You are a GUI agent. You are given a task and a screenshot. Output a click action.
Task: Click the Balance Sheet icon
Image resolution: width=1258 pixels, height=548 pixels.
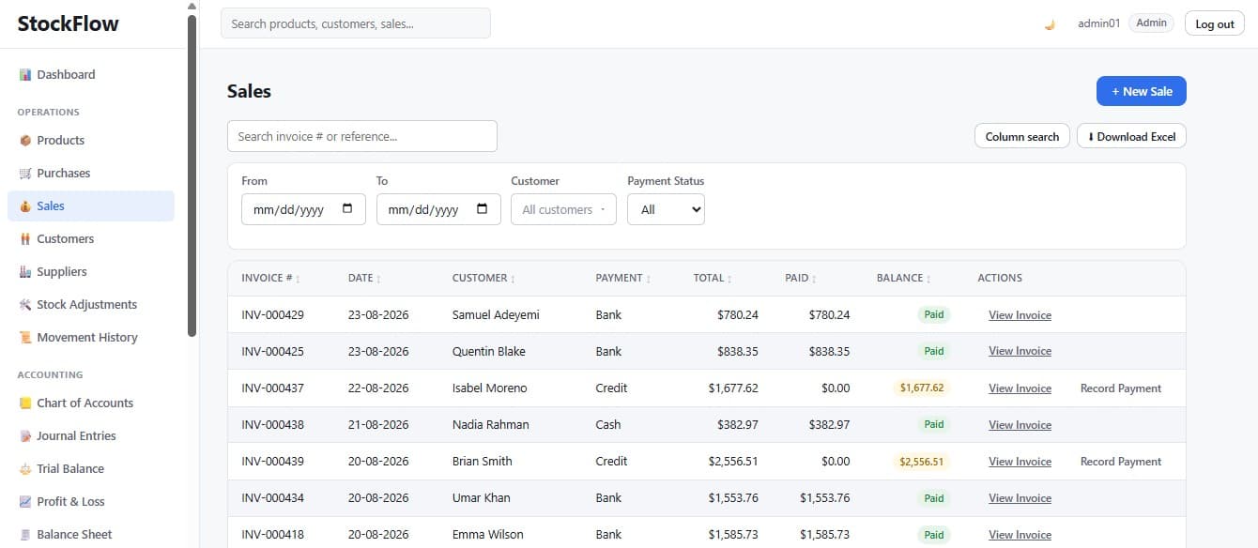tap(25, 535)
